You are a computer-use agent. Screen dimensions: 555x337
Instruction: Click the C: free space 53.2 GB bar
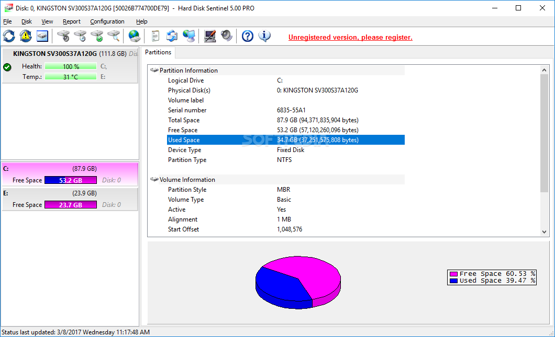[x=71, y=180]
